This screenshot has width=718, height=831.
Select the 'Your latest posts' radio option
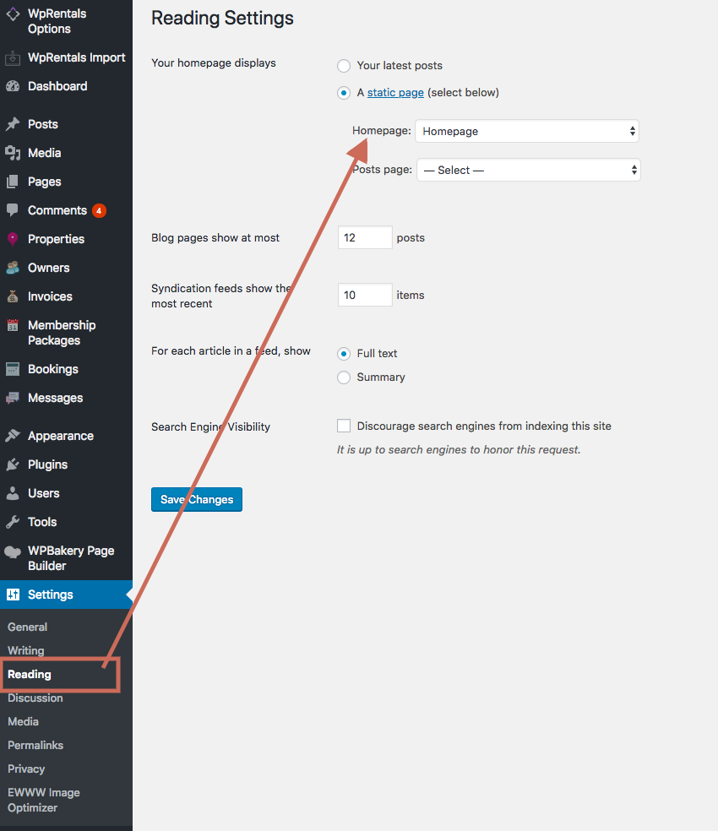click(344, 66)
